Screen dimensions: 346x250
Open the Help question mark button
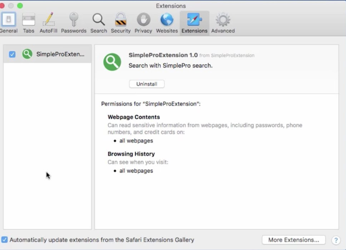tap(336, 240)
